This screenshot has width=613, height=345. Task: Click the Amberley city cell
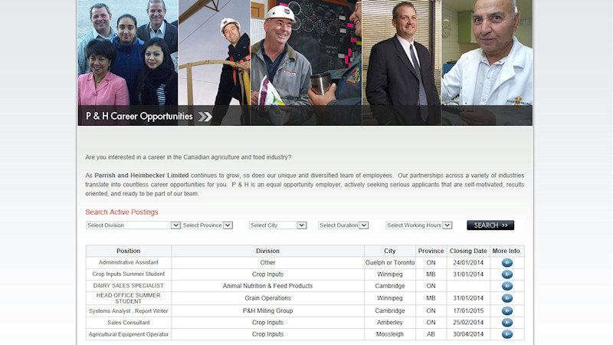(x=390, y=323)
